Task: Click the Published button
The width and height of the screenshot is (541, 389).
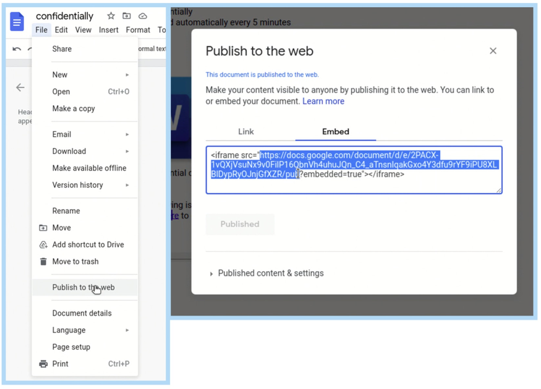Action: (x=240, y=224)
